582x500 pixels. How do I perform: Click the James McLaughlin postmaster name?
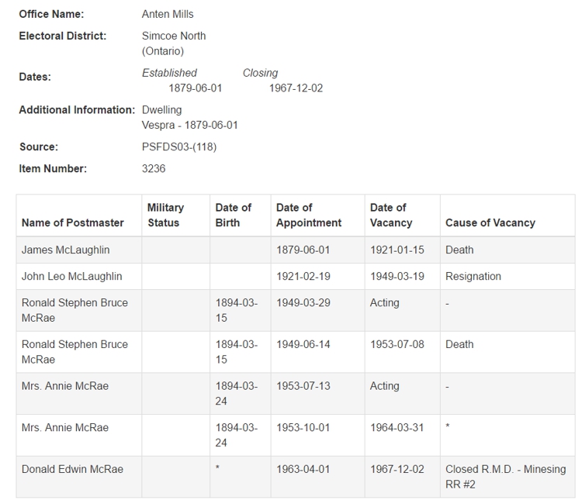click(66, 250)
